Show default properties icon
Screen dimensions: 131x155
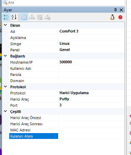point(40,17)
